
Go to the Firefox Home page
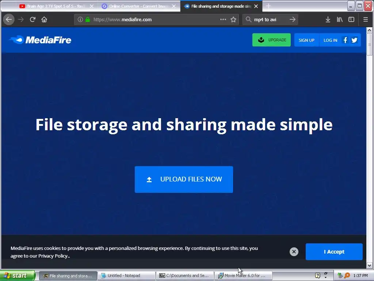coord(44,20)
